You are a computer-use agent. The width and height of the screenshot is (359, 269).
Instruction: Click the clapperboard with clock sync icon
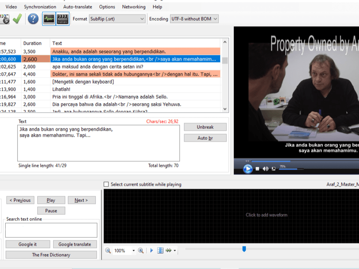pyautogui.click(x=5, y=19)
